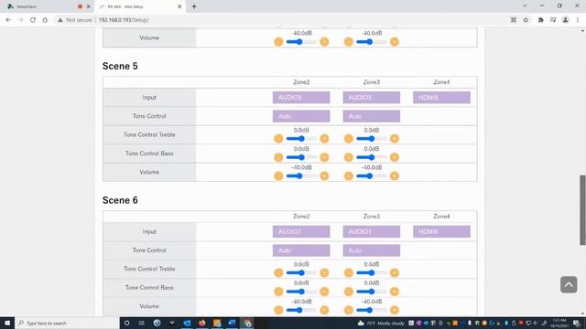Screen dimensions: 586x329
Task: Open browser profile avatar
Action: point(565,20)
